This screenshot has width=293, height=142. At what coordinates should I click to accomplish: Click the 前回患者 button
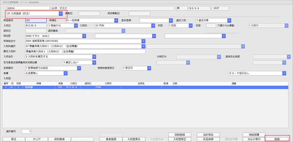(59, 139)
